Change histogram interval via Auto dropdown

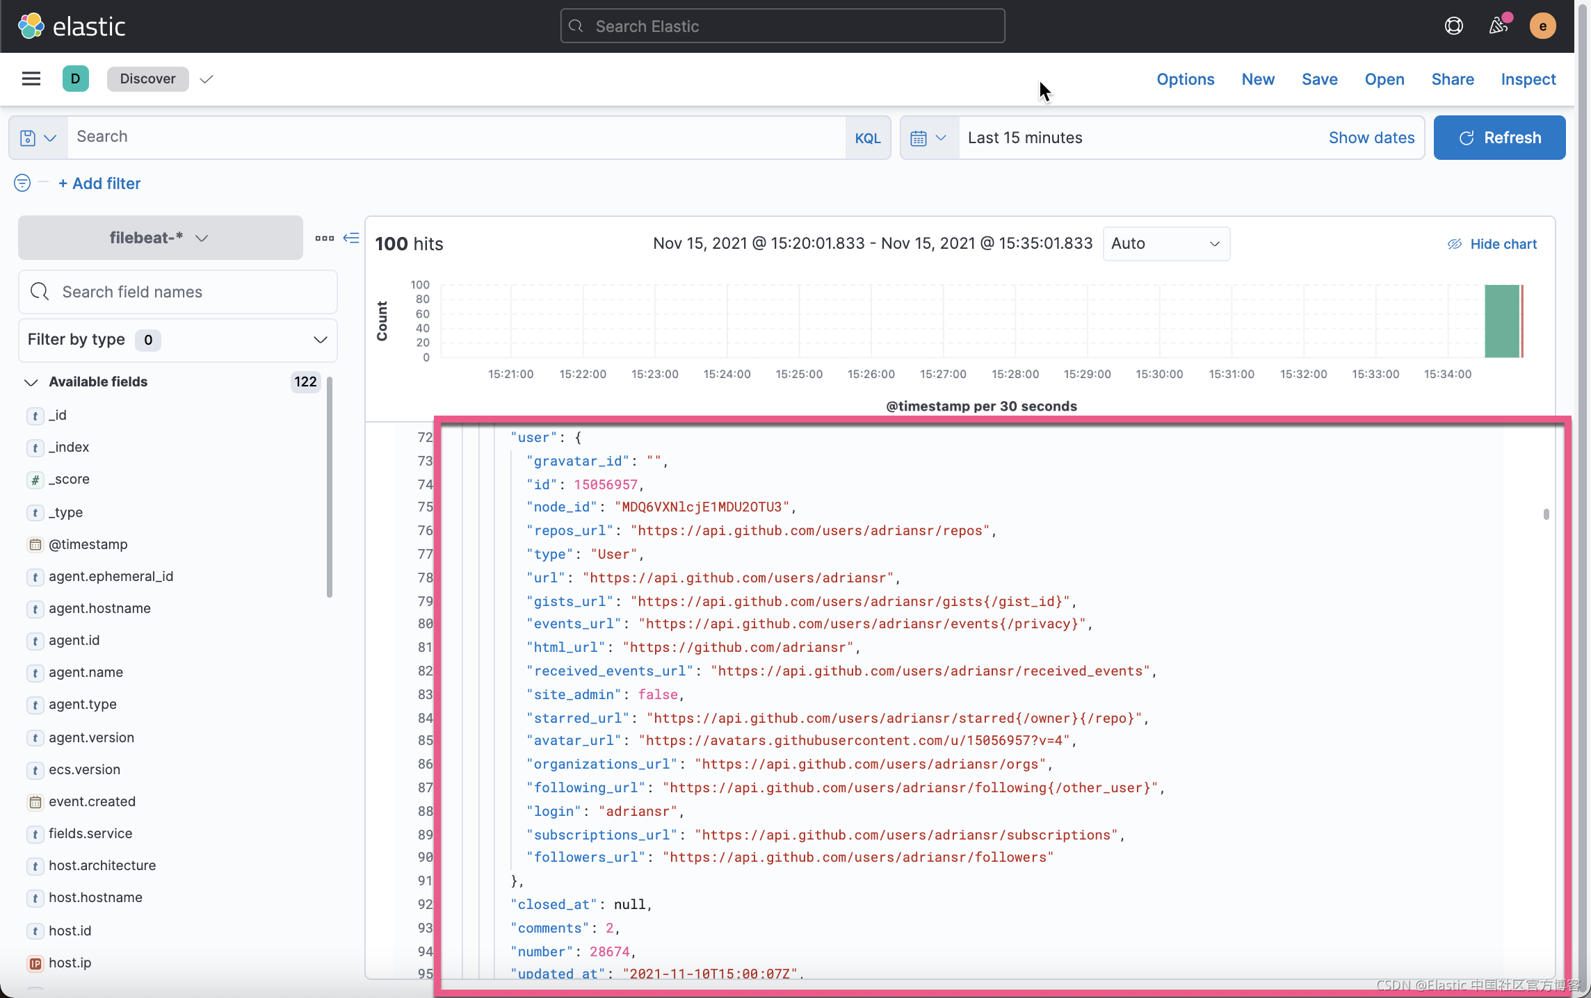click(x=1165, y=244)
